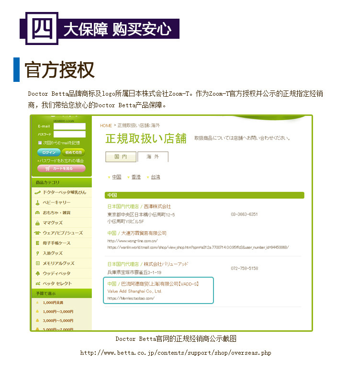
Task: Click the password input field
Action: [69, 134]
